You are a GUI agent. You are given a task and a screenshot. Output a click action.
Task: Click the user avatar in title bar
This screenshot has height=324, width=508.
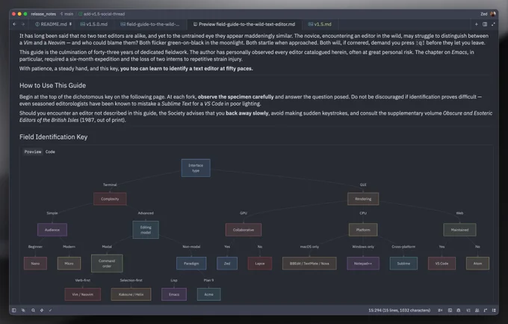click(493, 14)
